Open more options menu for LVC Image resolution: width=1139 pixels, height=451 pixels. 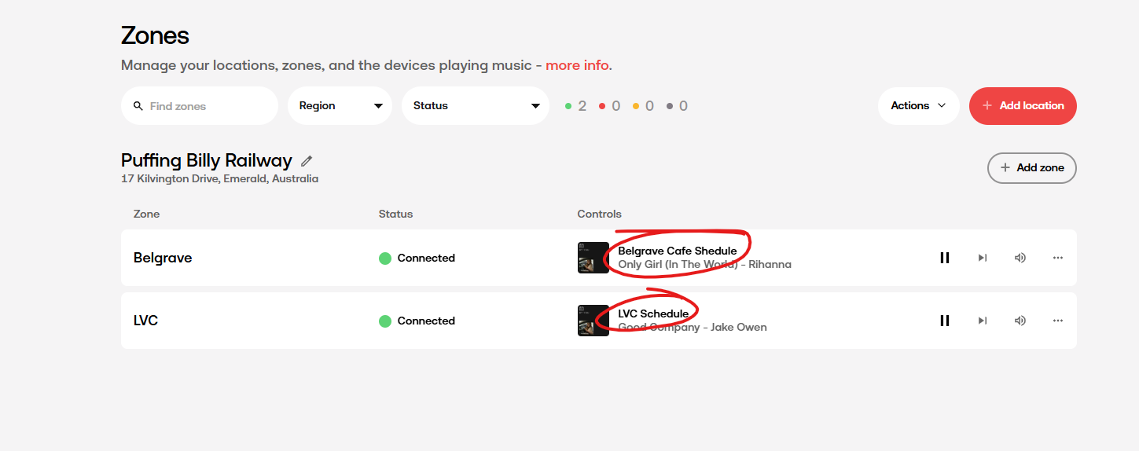click(1058, 321)
